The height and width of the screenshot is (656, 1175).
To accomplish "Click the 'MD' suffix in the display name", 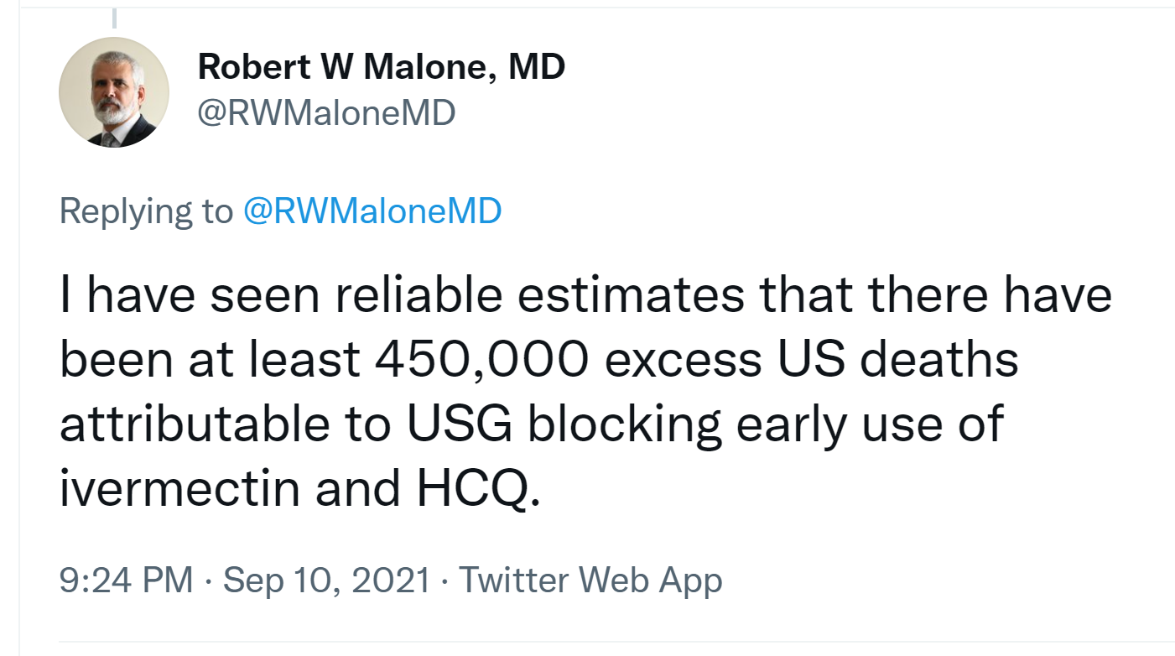I will pos(538,66).
